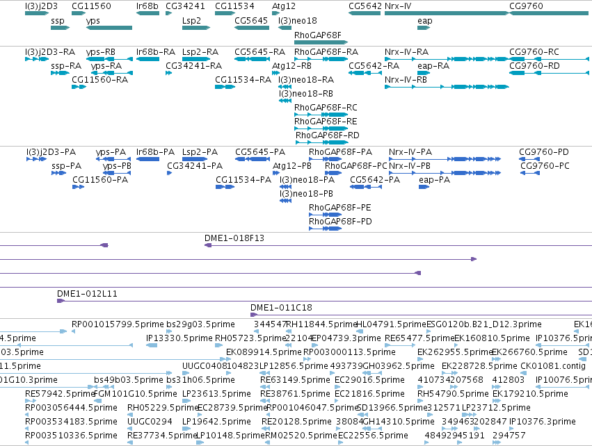Screen dimensions: 592x446
Task: Select the CG11560-RA transcript label
Action: [x=100, y=80]
